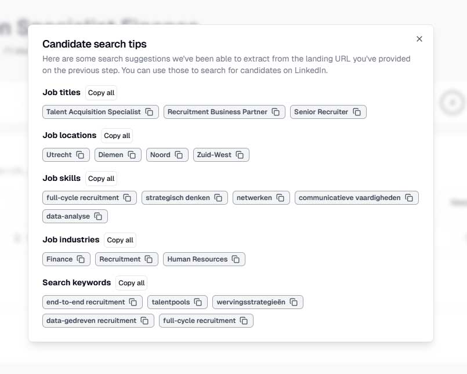467x374 pixels.
Task: Copy all search keywords
Action: (x=131, y=283)
